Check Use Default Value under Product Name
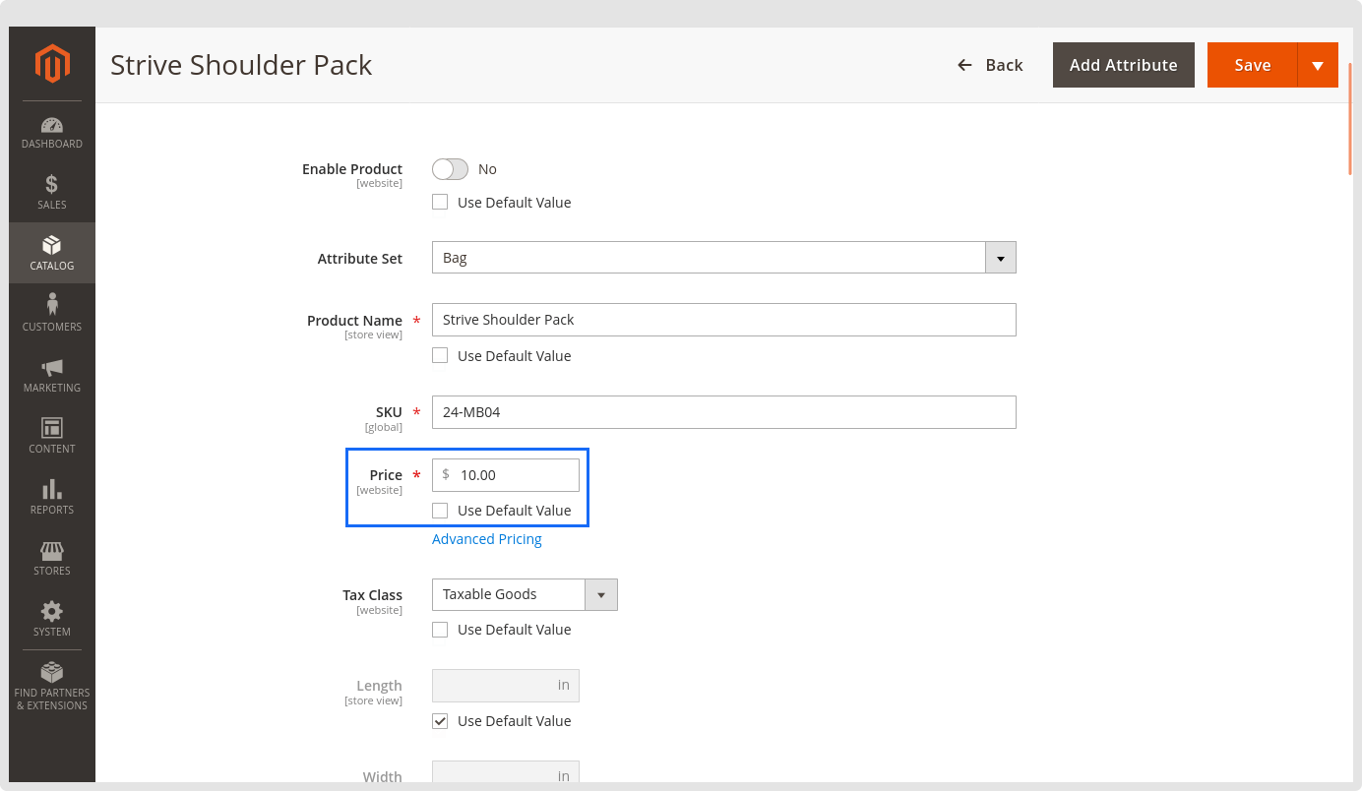The image size is (1362, 791). (x=440, y=356)
